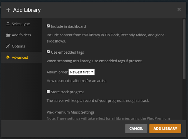This screenshot has height=139, width=188.
Task: Enable Store track progress checkbox
Action: click(x=48, y=91)
